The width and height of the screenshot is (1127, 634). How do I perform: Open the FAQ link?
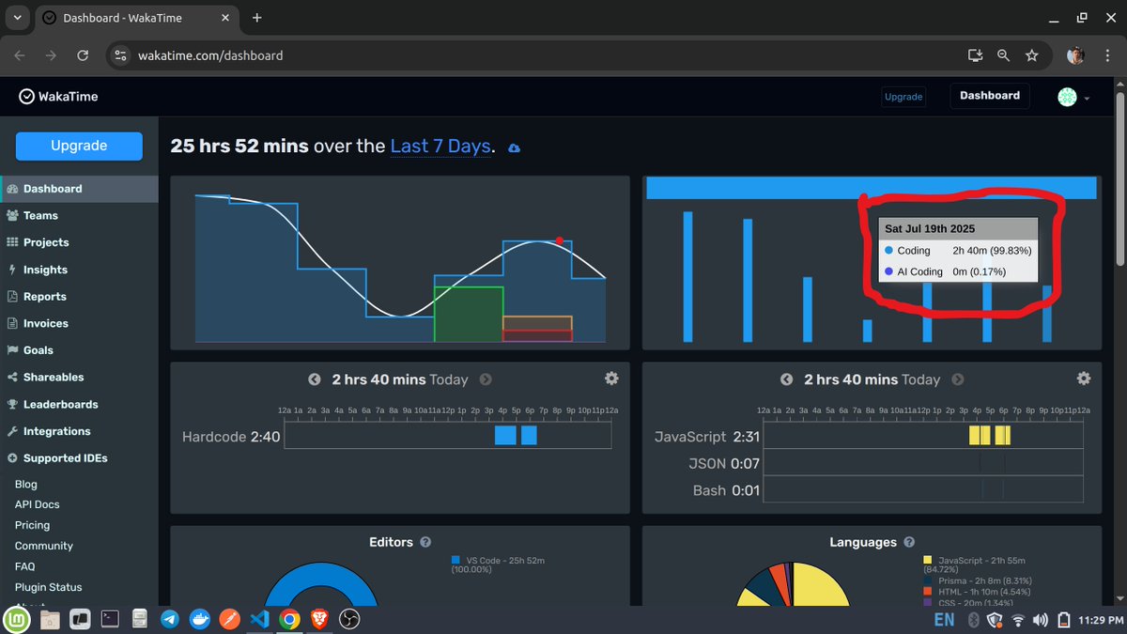coord(25,566)
